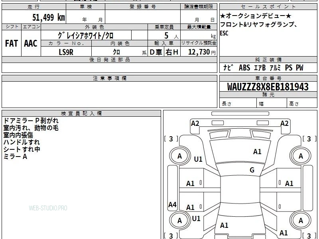Click the 最大積載量 header

(199, 27)
